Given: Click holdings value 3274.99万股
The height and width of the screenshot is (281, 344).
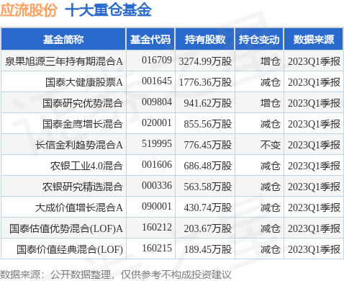Looking at the screenshot, I should click(205, 61).
